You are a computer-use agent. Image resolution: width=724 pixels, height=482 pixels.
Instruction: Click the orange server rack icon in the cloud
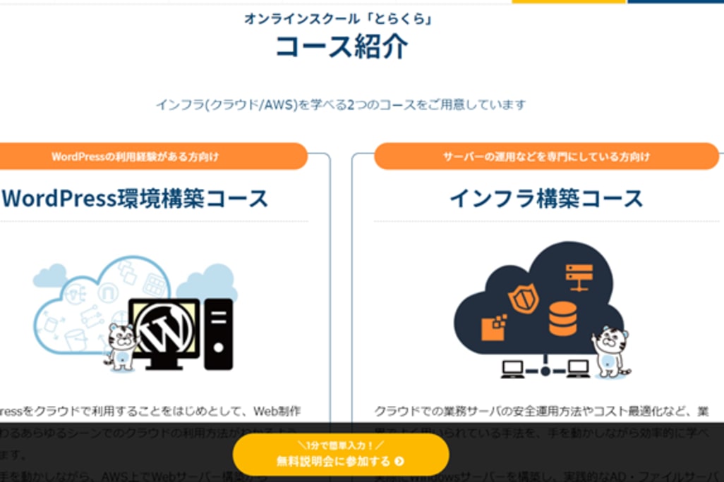579,277
